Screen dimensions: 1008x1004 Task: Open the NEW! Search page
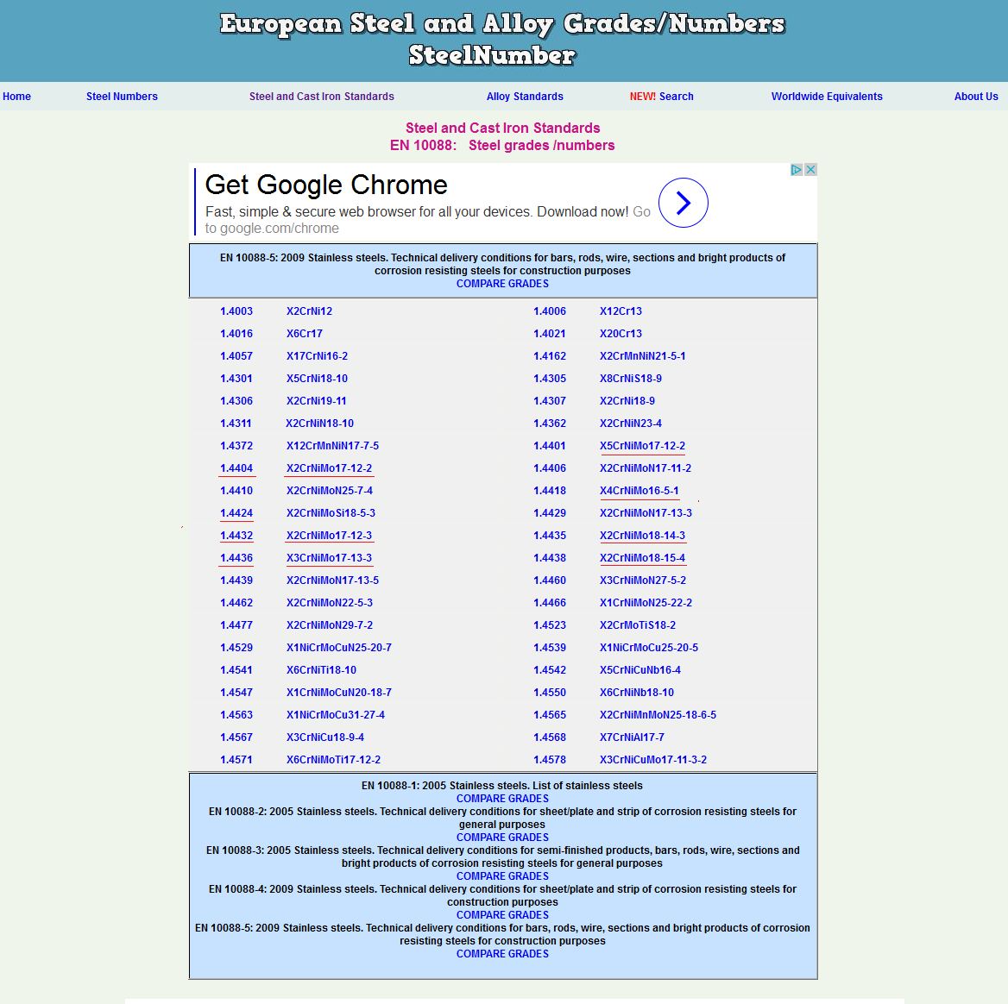tap(661, 97)
